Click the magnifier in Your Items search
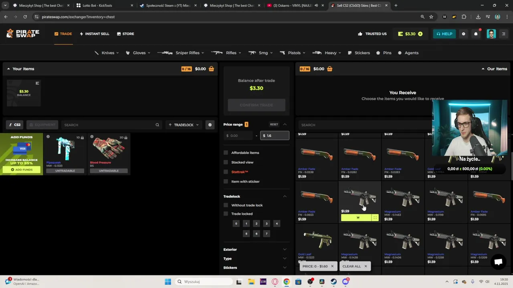This screenshot has height=288, width=513. pos(158,125)
